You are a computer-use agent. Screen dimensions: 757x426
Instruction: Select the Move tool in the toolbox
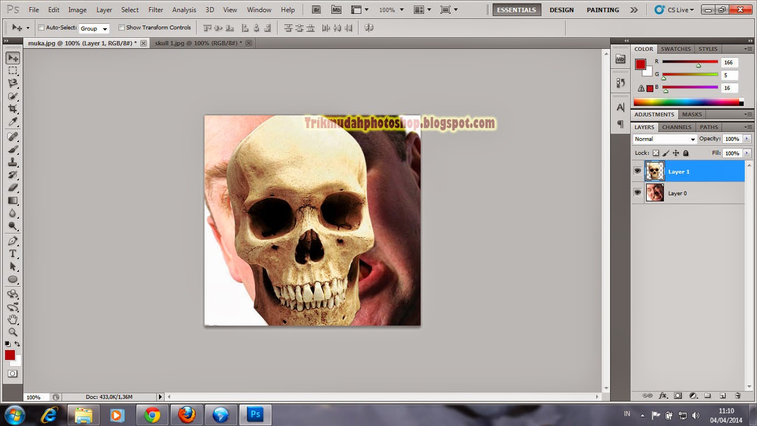pyautogui.click(x=13, y=58)
